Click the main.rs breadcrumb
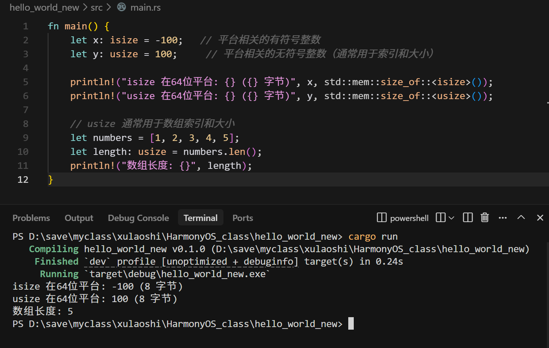 (x=145, y=7)
